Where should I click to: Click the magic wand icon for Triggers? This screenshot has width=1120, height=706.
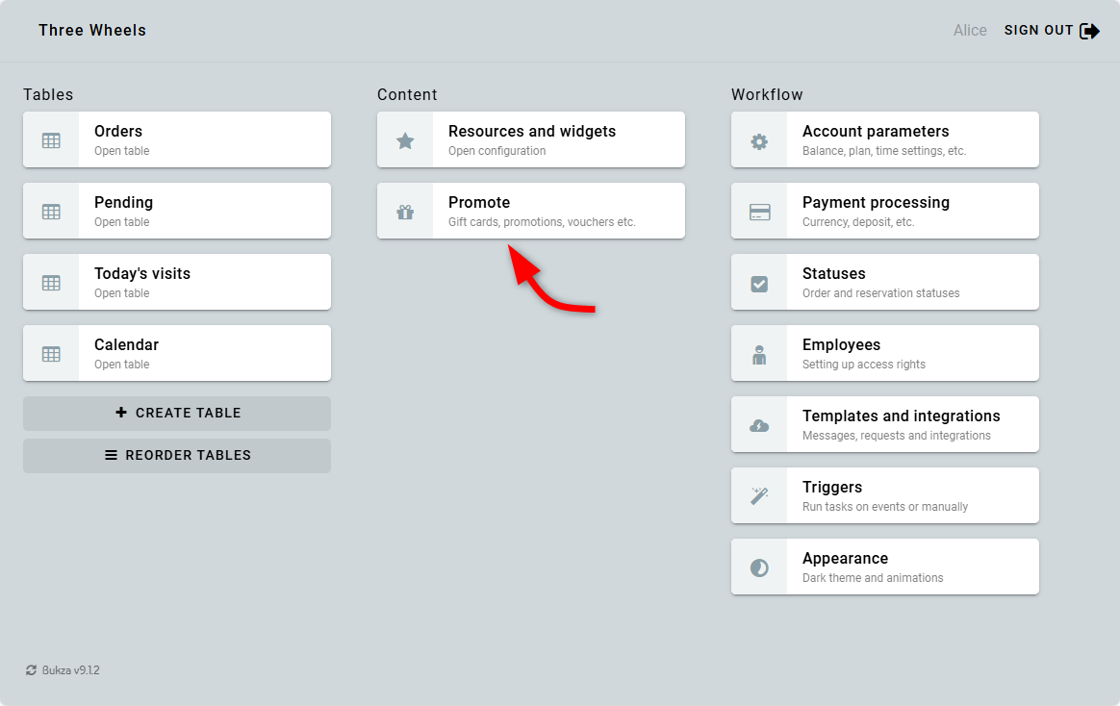759,496
